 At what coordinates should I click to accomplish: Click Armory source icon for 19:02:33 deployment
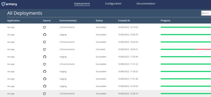point(45,42)
